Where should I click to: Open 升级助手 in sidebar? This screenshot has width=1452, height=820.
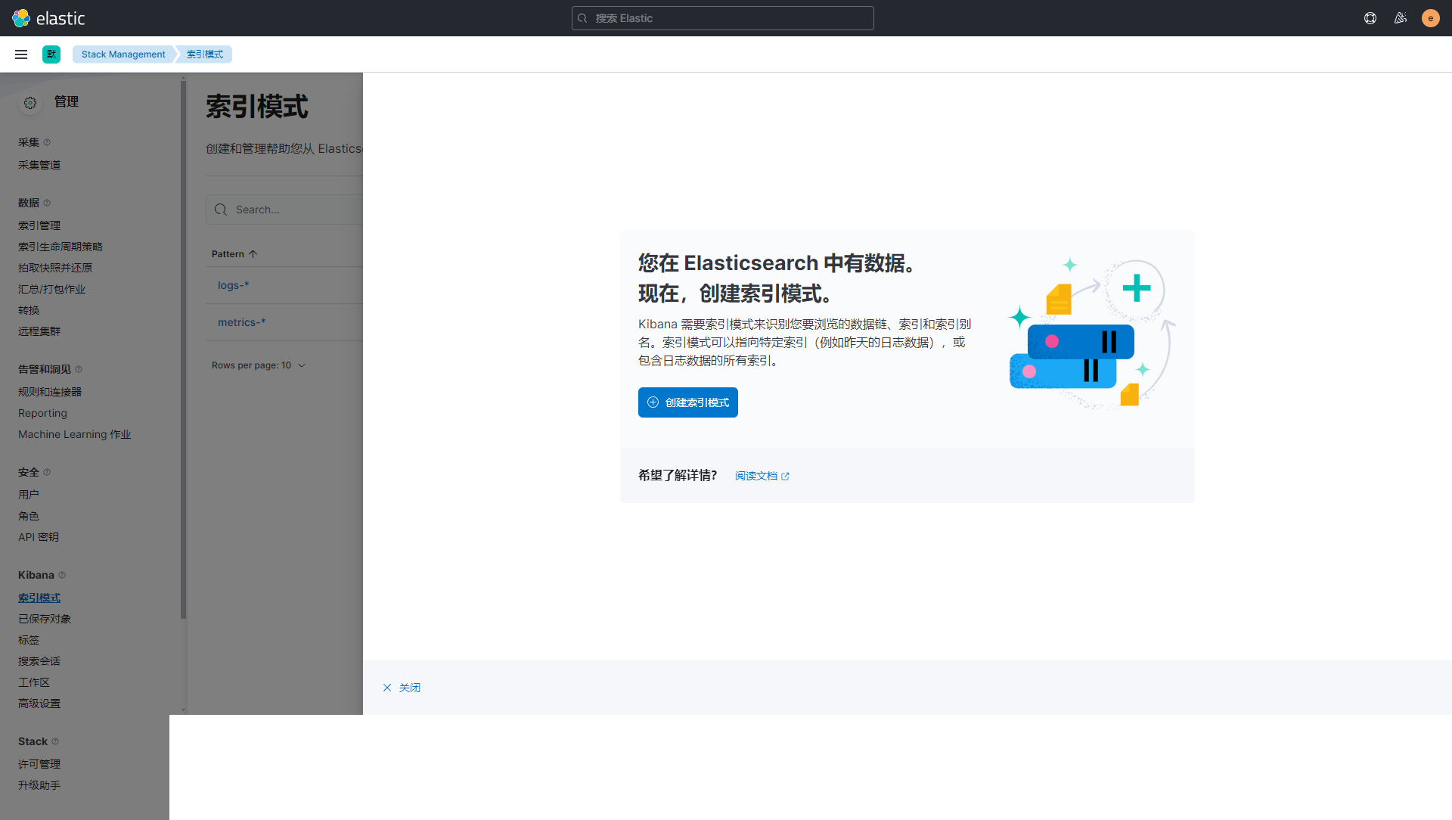[39, 785]
